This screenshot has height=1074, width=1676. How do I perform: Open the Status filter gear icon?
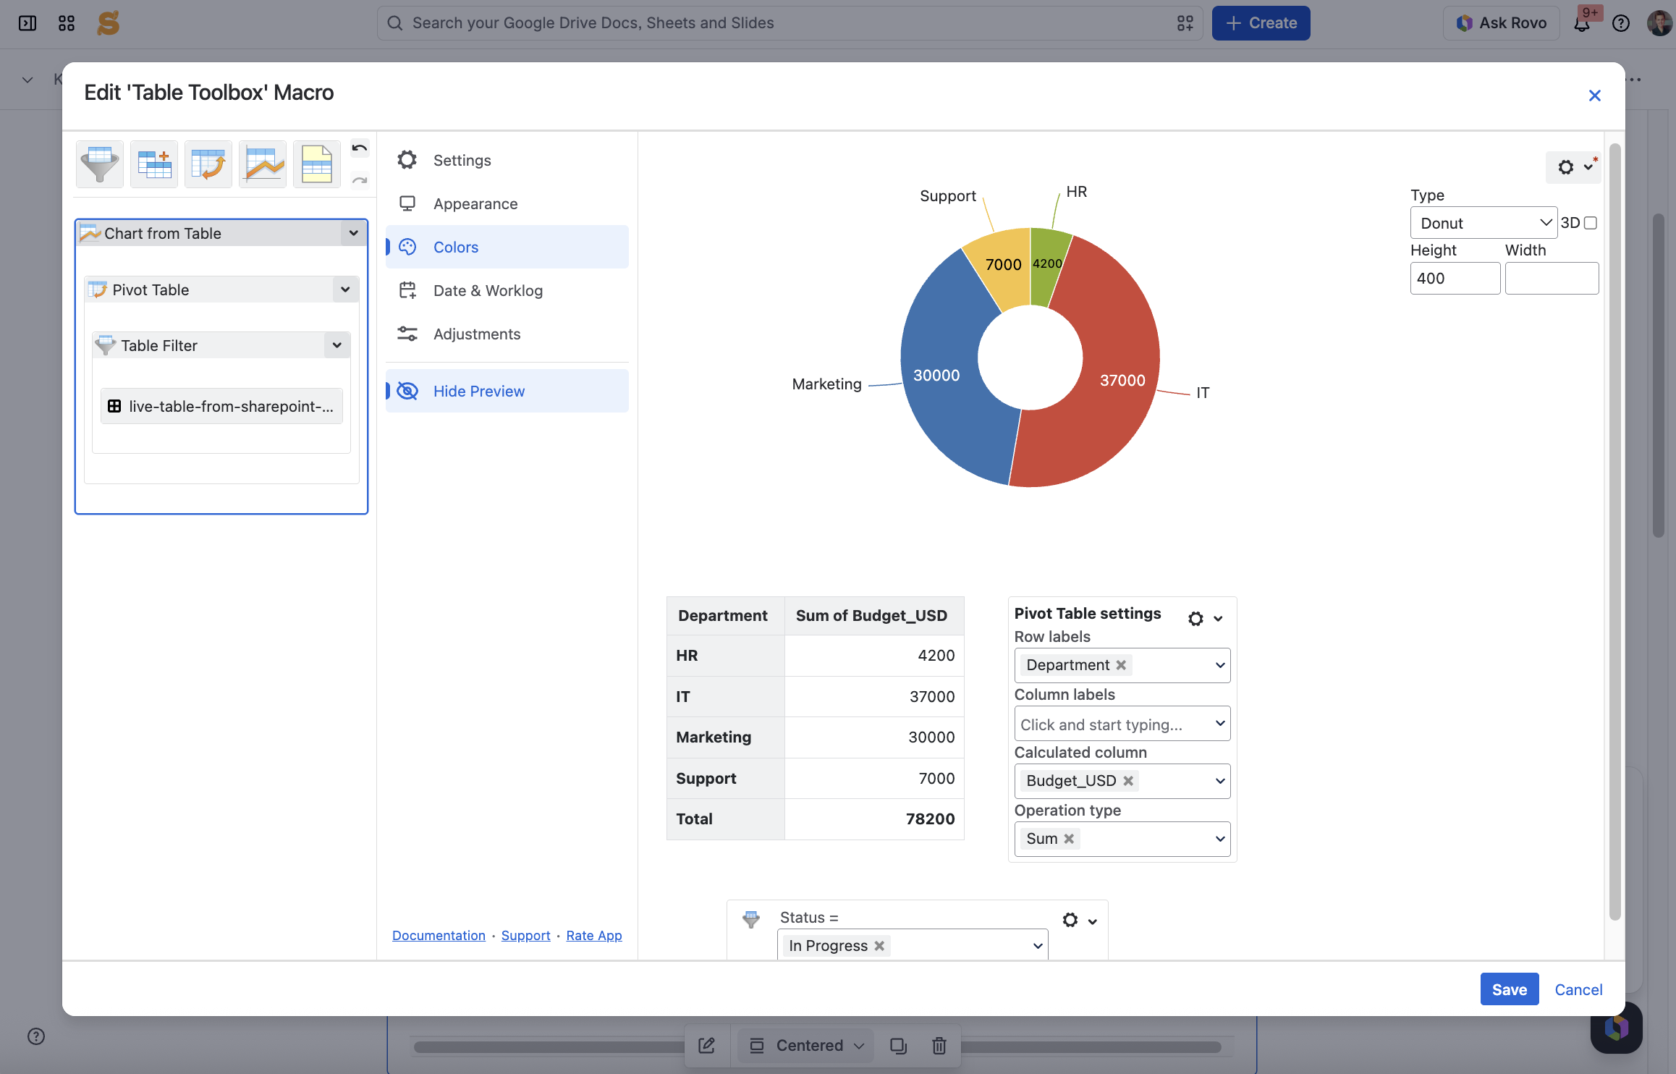1070,920
